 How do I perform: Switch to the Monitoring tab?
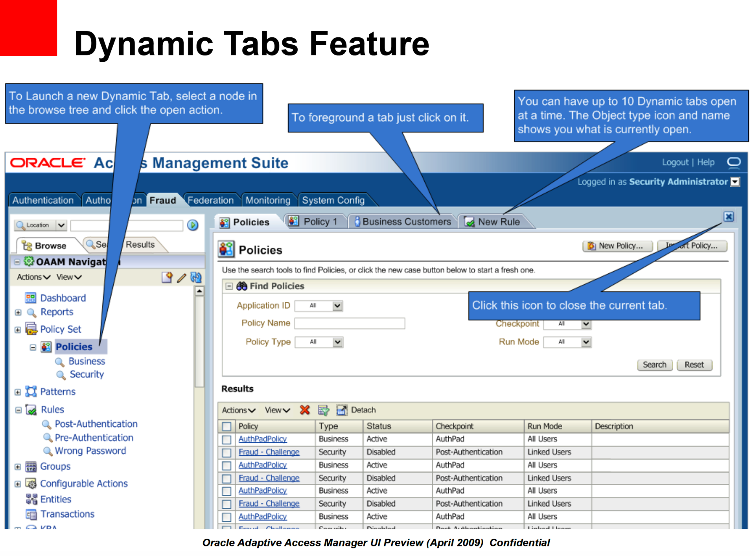click(268, 200)
